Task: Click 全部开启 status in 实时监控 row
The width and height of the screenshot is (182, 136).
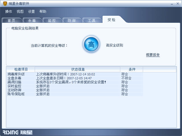Action: coord(43,86)
